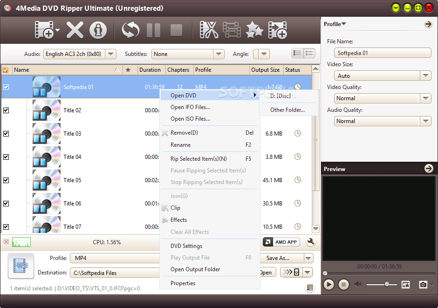Click the MP4 profile format icon
438x308 pixels.
coord(21,266)
